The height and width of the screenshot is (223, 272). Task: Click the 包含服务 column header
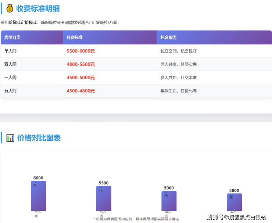pos(169,37)
